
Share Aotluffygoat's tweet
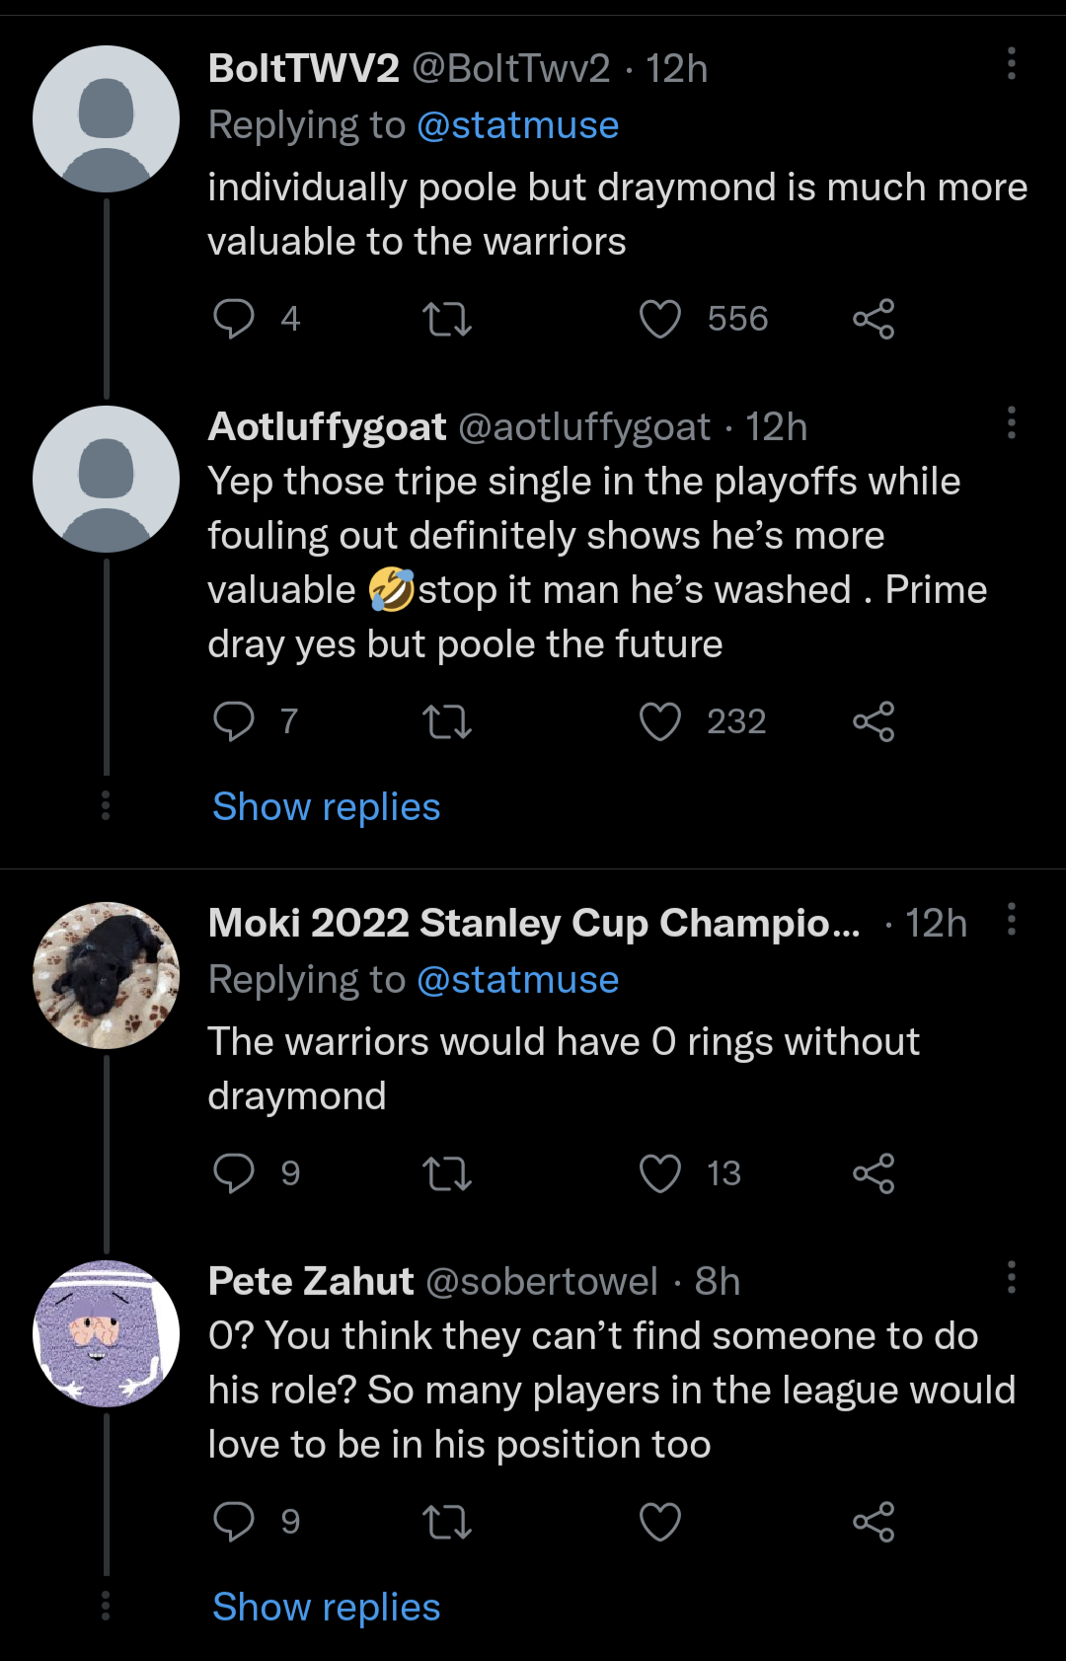click(x=874, y=721)
